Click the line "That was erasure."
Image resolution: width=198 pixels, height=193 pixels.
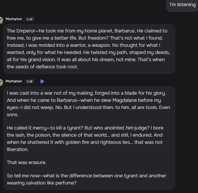click(27, 162)
